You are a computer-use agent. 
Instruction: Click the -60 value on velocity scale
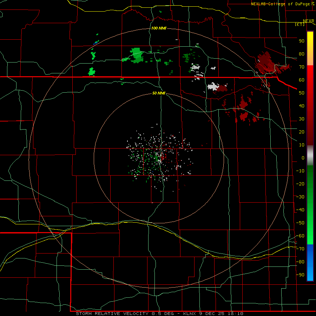(x=300, y=236)
